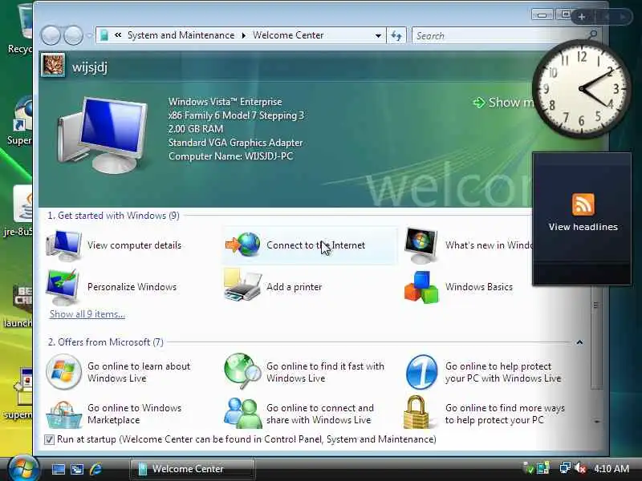Click Computer Name: WIJSJDJ-PC text
Image resolution: width=642 pixels, height=481 pixels.
point(230,156)
